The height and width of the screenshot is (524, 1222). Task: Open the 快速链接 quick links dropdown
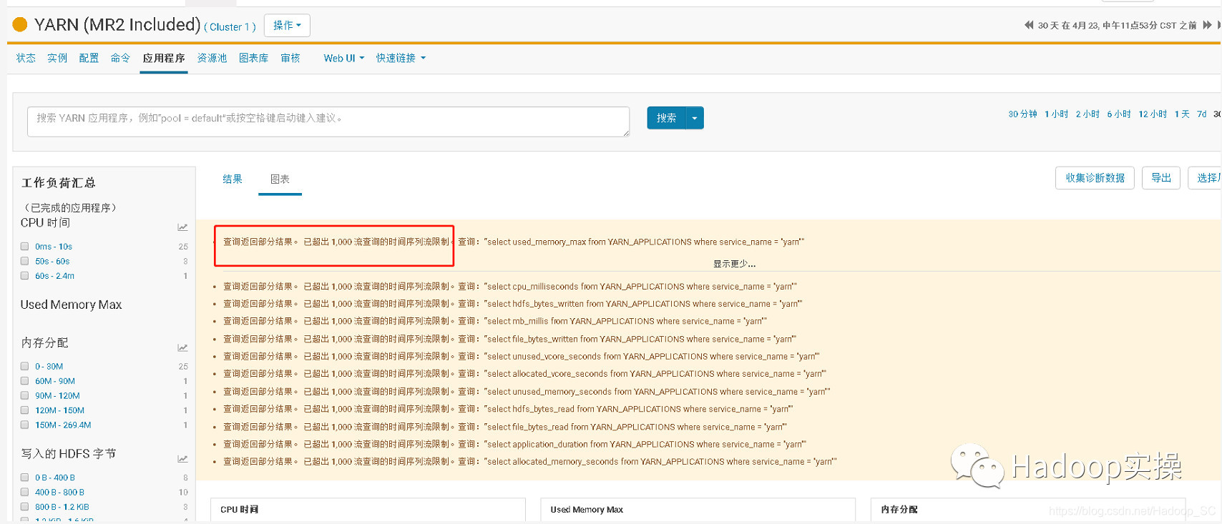click(x=401, y=58)
